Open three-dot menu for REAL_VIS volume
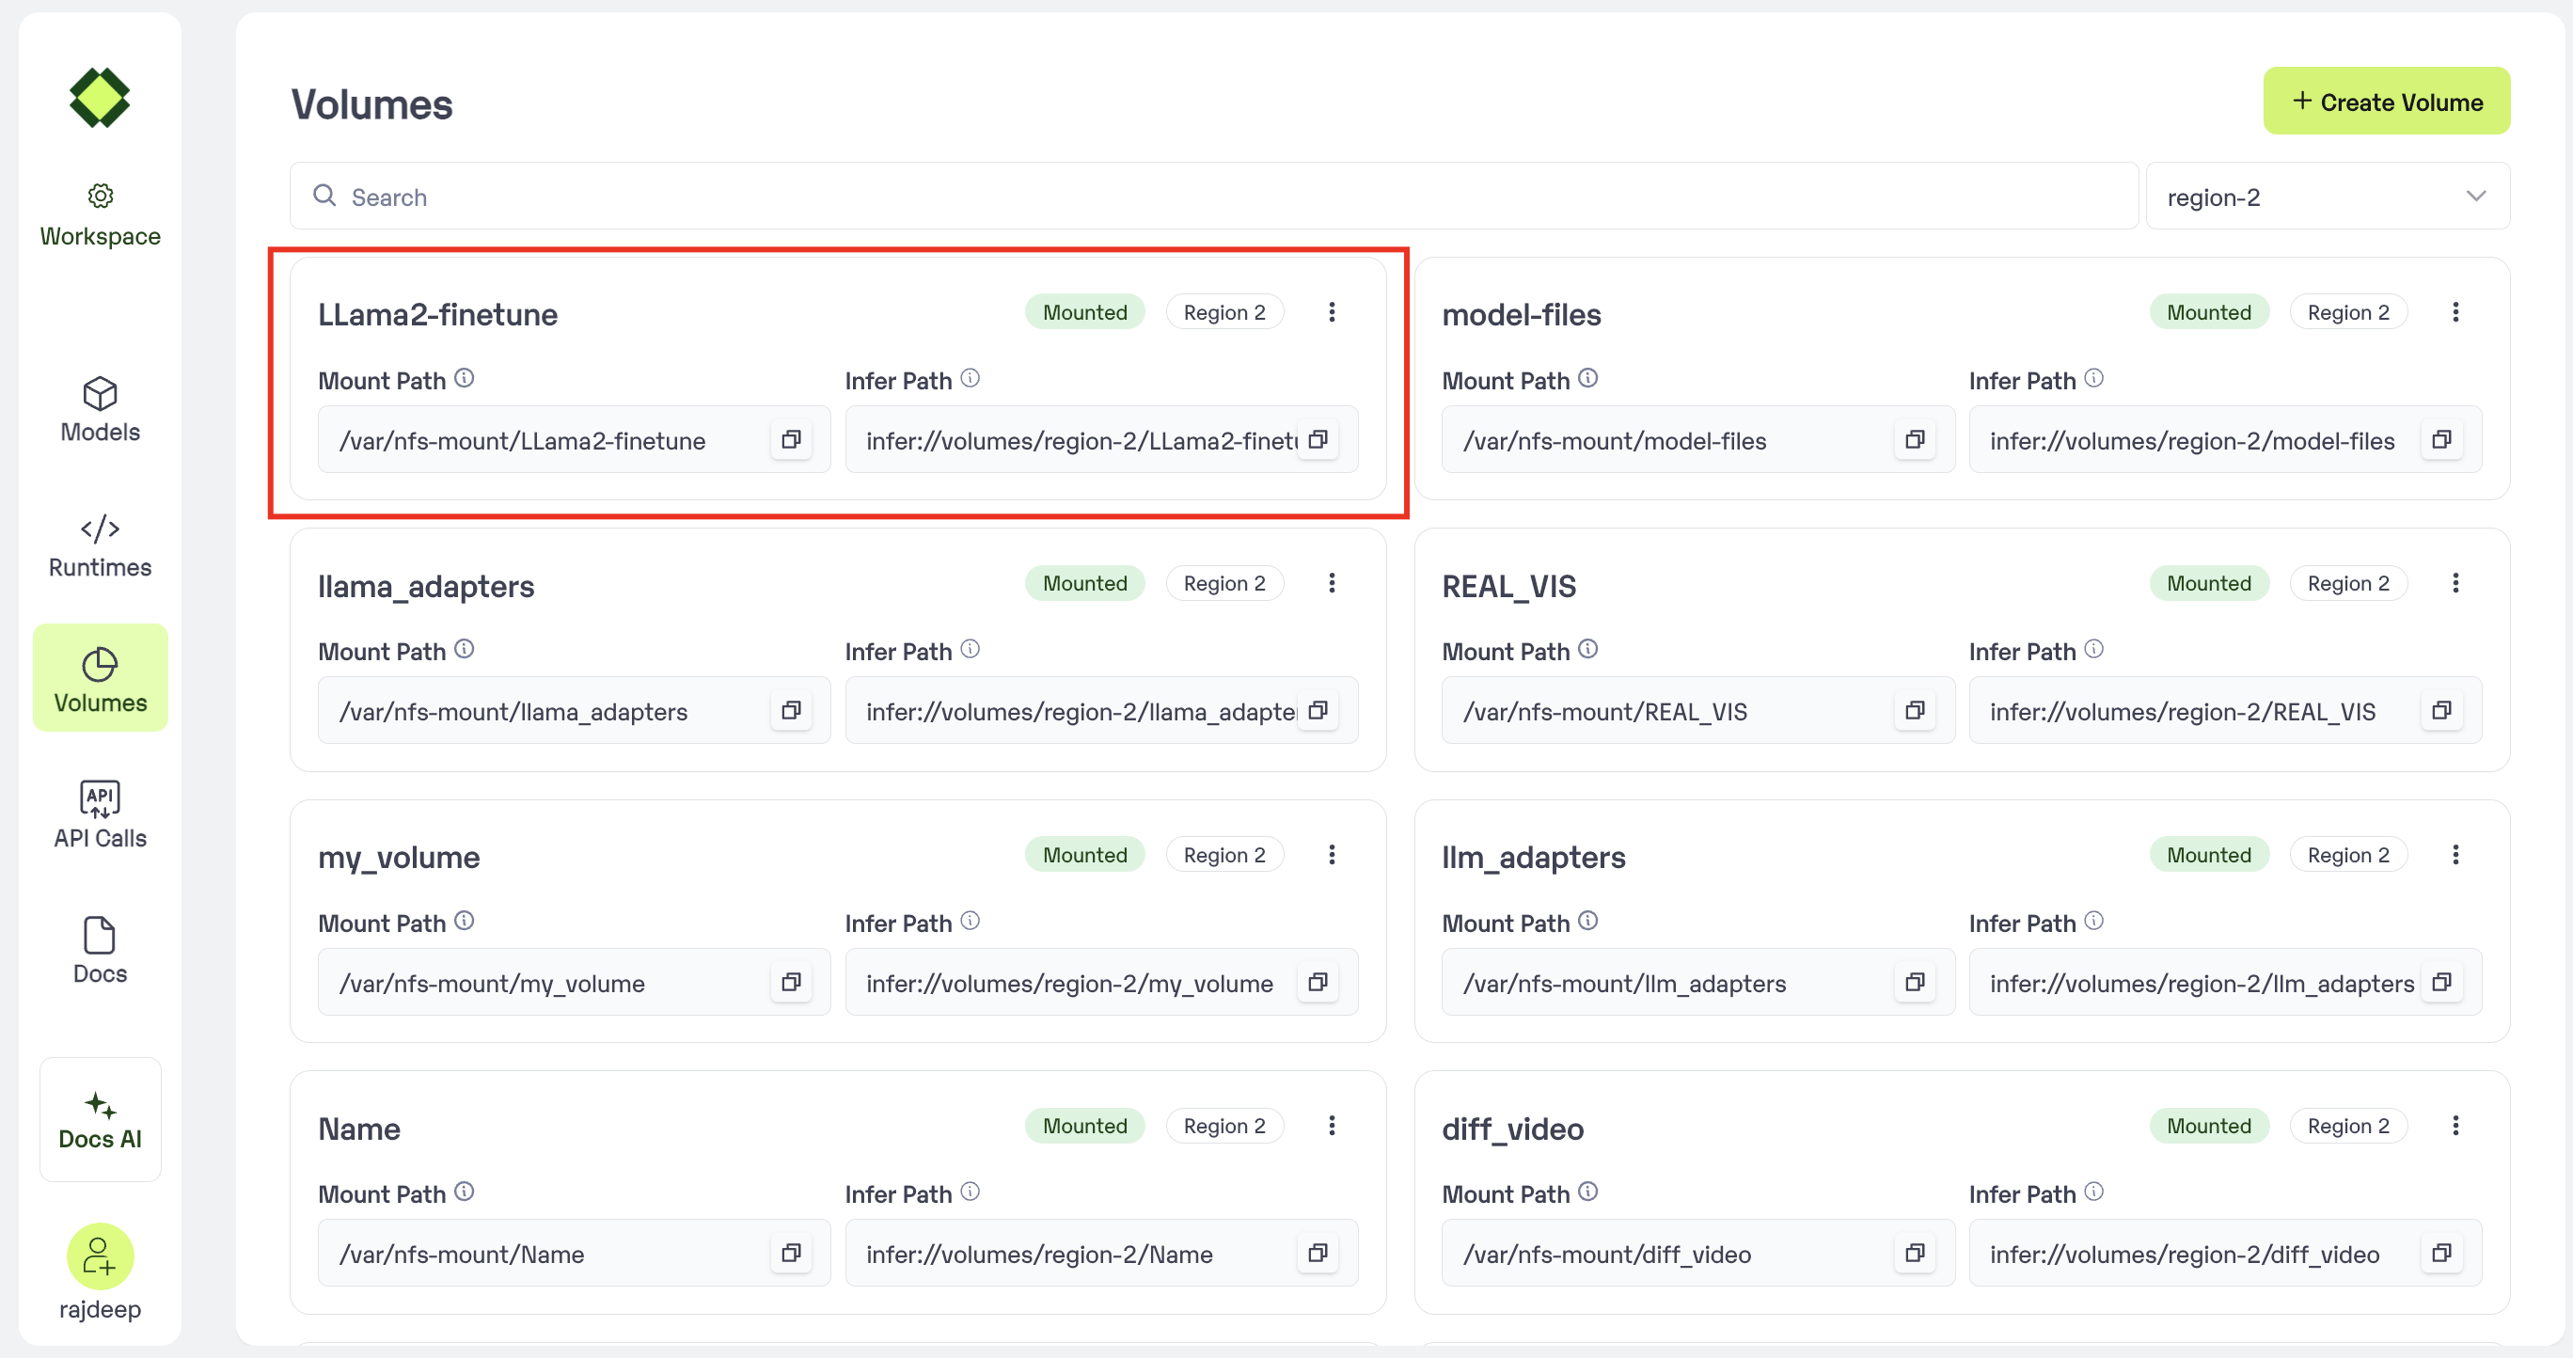 (2455, 583)
